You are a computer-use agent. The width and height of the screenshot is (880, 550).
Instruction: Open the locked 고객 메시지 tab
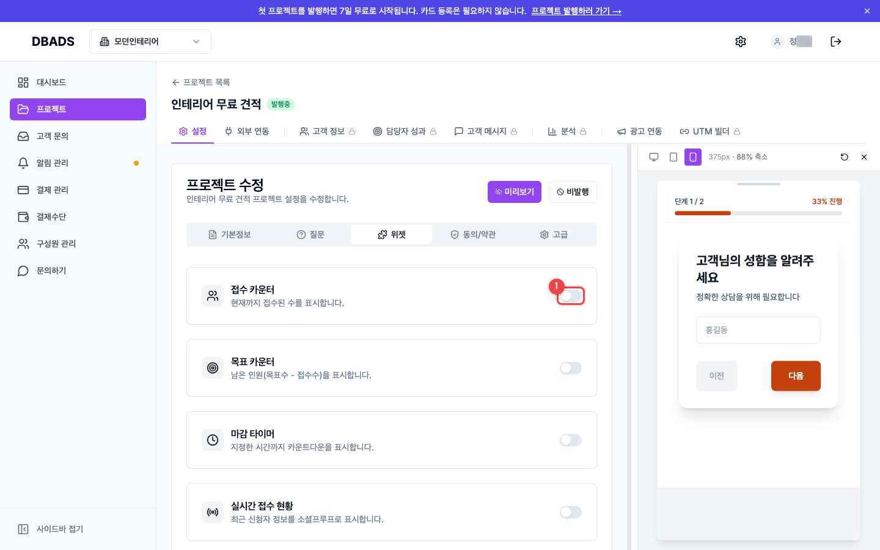[x=486, y=131]
